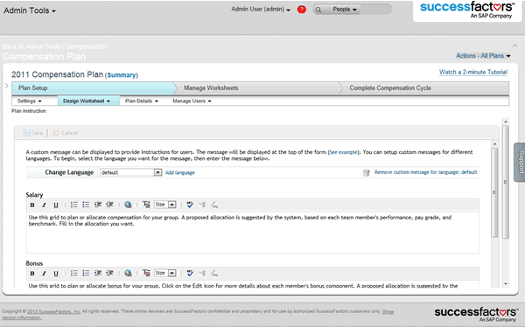This screenshot has height=327, width=525.
Task: Open the Manage Users submenu
Action: tap(192, 101)
